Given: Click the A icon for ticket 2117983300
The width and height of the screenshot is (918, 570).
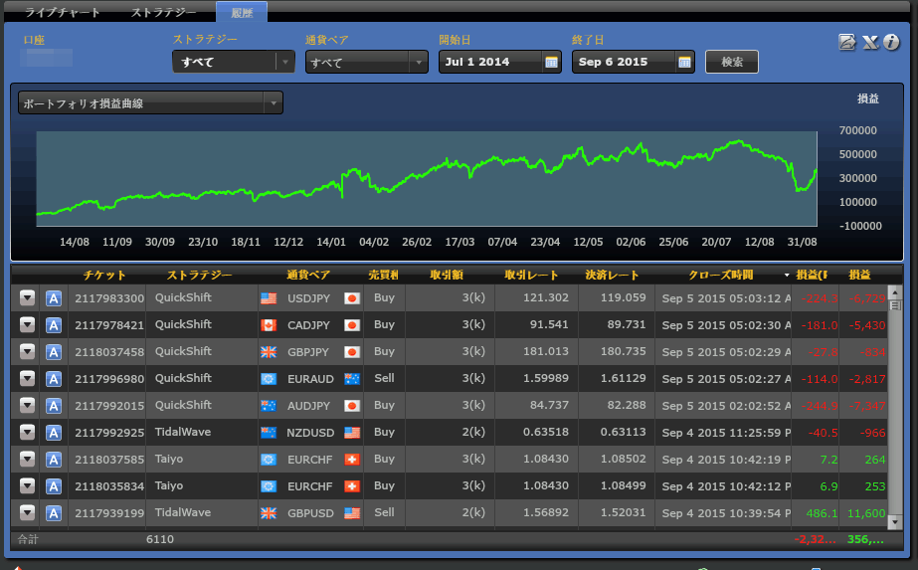Looking at the screenshot, I should coord(54,298).
